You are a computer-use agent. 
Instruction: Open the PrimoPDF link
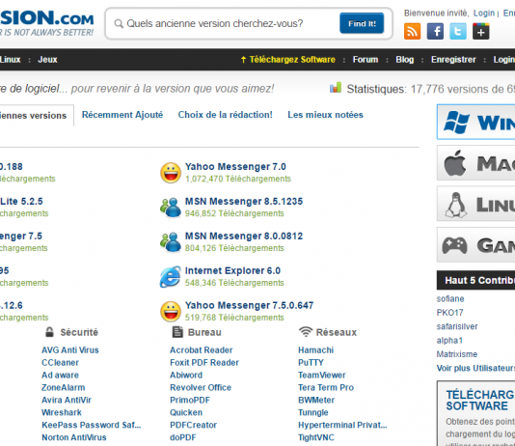[190, 400]
